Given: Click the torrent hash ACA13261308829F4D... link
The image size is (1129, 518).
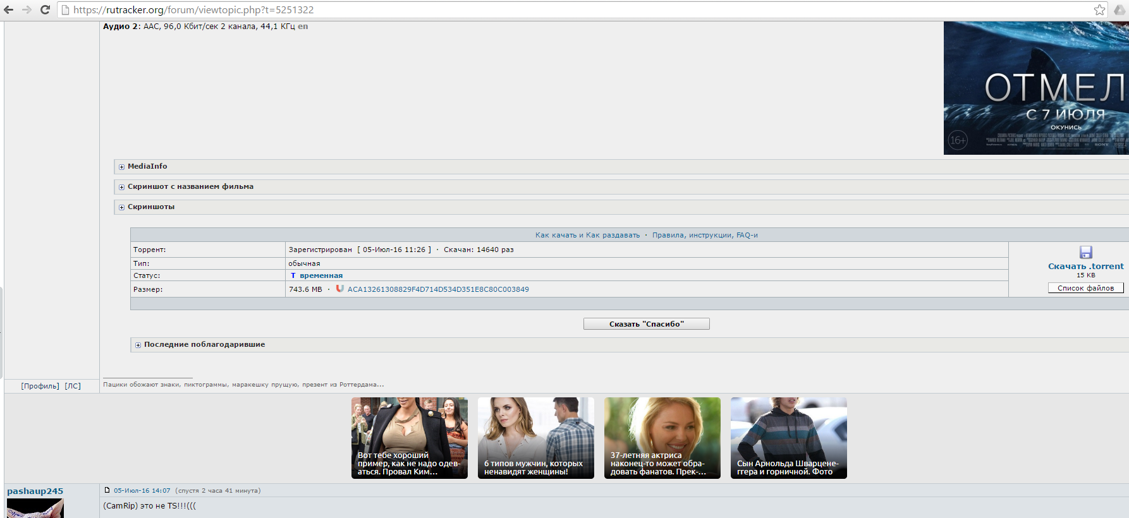Looking at the screenshot, I should (438, 289).
